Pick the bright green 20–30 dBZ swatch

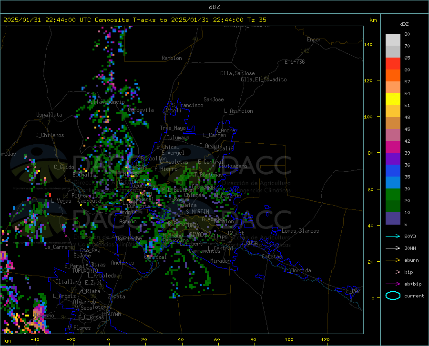click(393, 195)
